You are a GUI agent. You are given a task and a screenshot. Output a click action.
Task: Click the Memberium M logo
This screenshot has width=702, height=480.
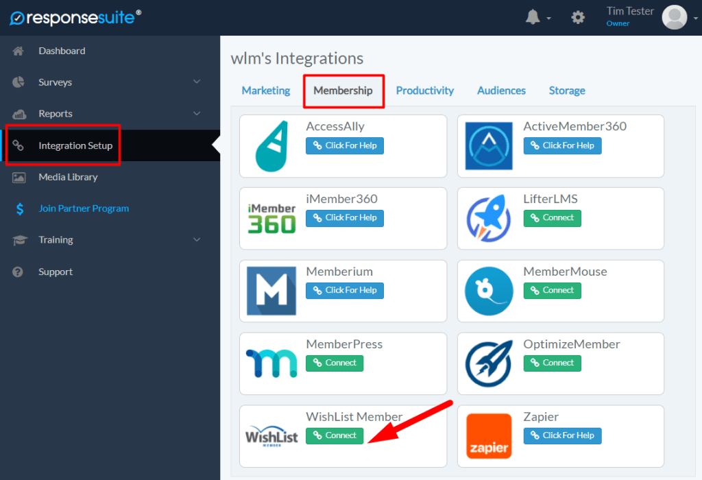point(271,291)
